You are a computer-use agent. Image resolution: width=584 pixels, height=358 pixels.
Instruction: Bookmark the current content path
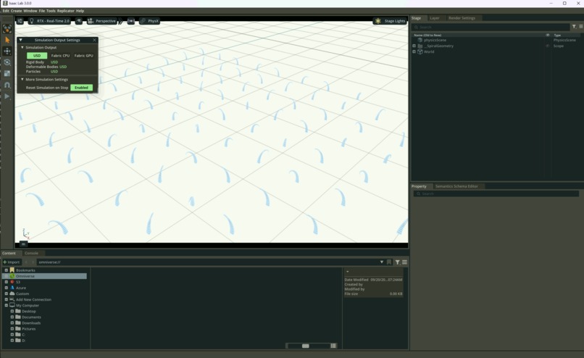(389, 262)
